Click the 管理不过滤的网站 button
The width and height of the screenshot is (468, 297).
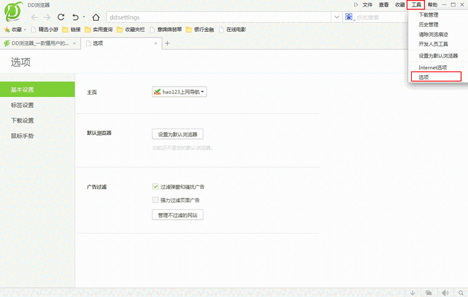click(178, 215)
